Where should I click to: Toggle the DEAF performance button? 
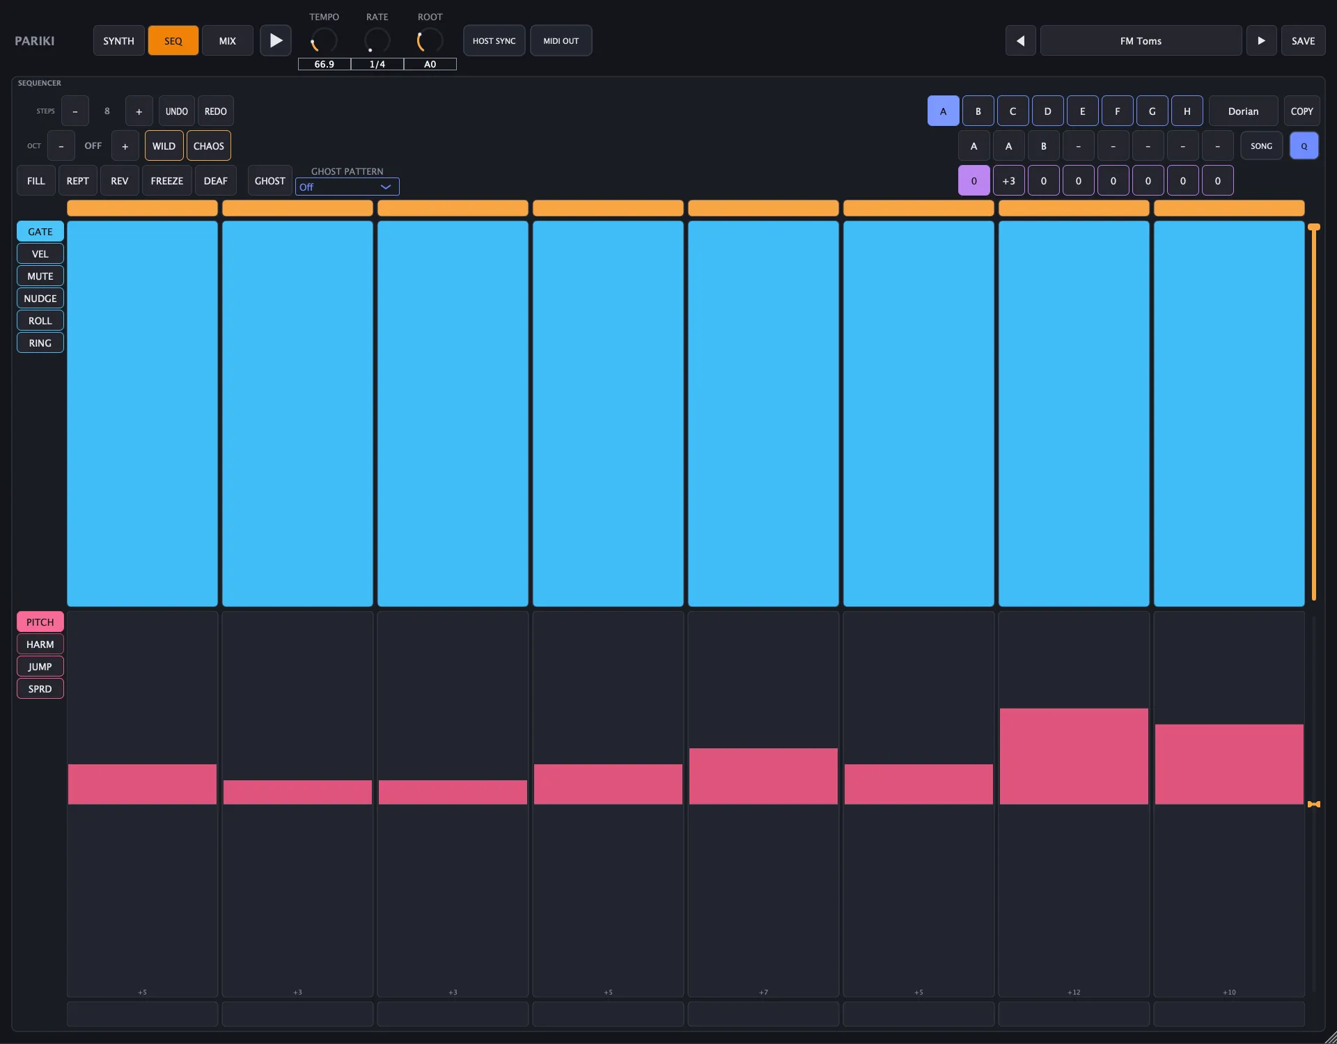click(x=216, y=181)
